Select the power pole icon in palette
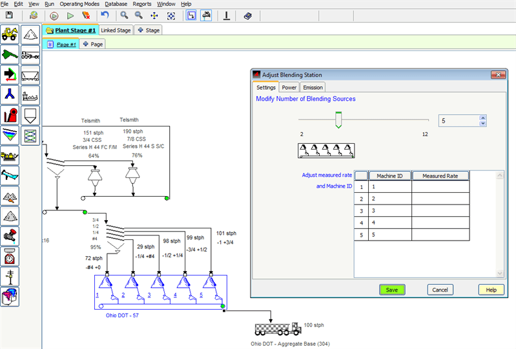Screen dimensions: 516x349 click(10, 277)
